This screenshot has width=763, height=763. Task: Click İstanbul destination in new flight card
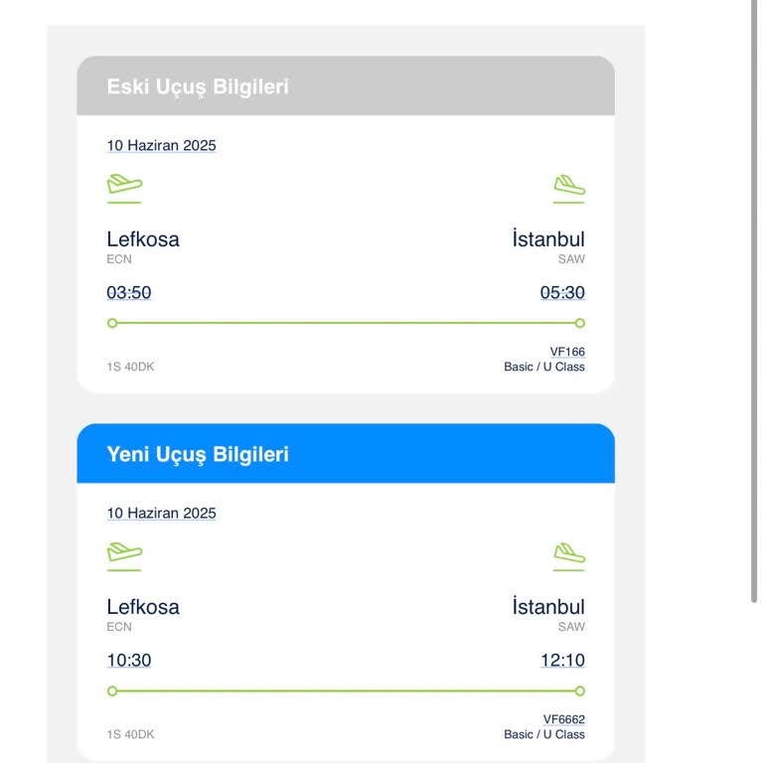pos(548,607)
